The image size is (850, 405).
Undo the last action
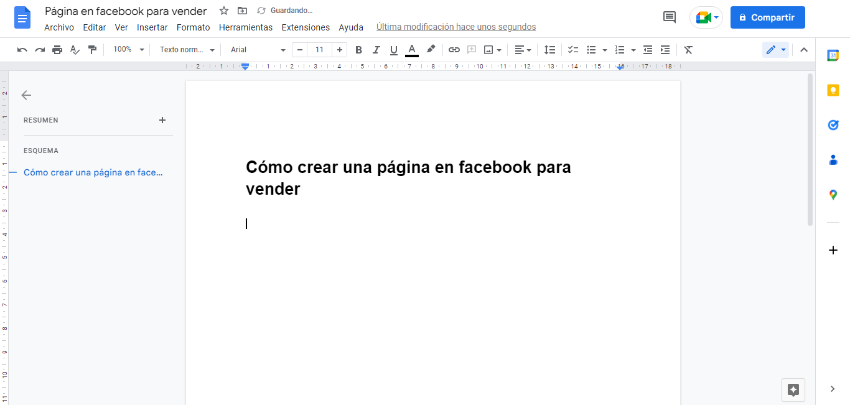click(22, 50)
